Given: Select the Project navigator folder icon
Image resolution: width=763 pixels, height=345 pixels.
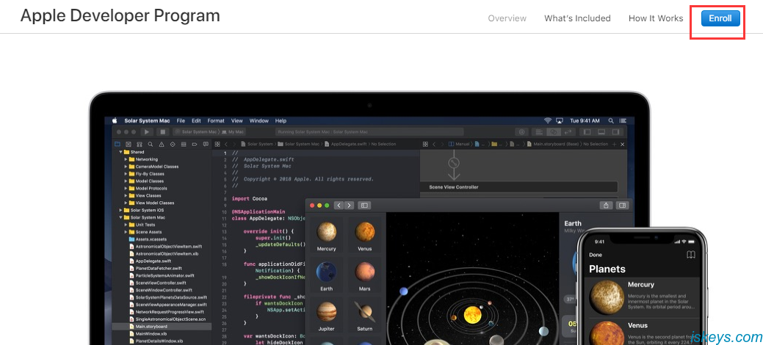Looking at the screenshot, I should click(117, 144).
